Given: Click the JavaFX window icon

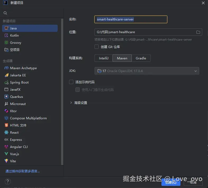Looking at the screenshot, I should (x=6, y=89).
